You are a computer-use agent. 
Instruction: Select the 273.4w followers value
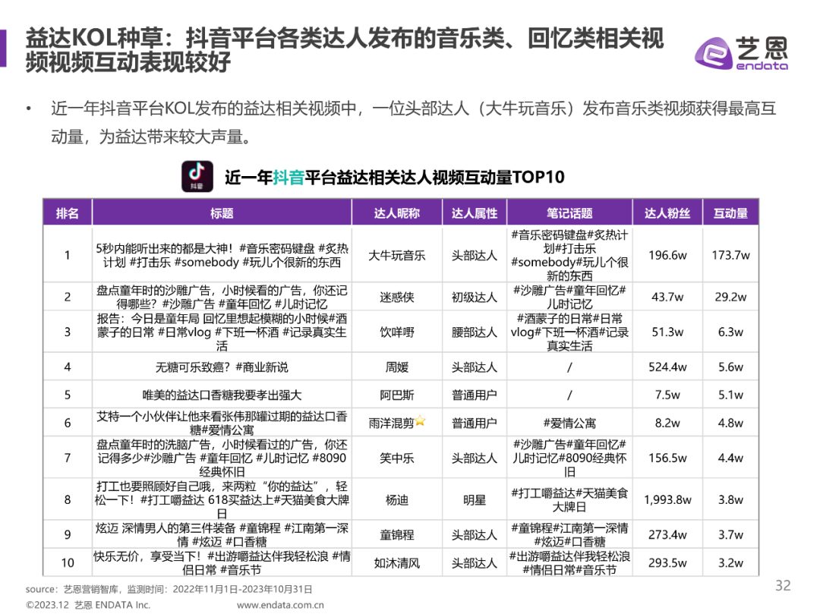(x=667, y=534)
